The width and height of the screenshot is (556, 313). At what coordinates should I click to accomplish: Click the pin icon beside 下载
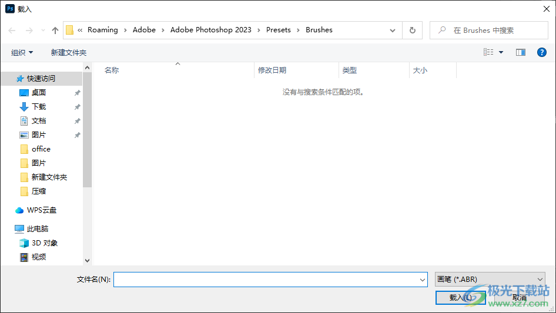[77, 107]
